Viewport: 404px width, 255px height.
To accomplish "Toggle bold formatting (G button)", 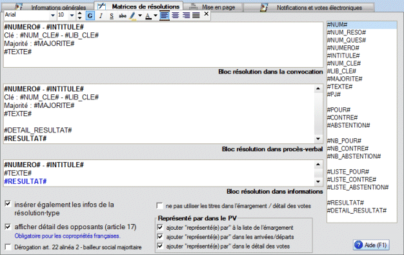I will click(90, 15).
